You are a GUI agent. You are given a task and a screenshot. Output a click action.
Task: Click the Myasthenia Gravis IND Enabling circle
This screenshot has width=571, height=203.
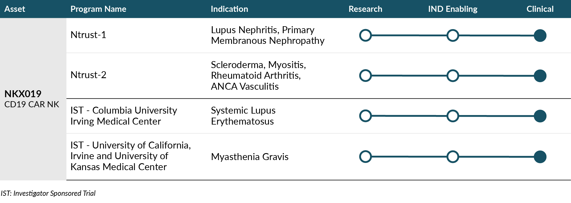pyautogui.click(x=453, y=157)
